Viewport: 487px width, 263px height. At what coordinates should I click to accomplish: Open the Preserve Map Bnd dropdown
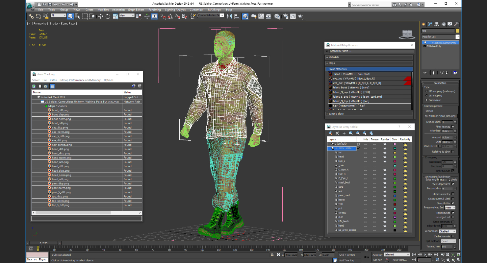(450, 207)
